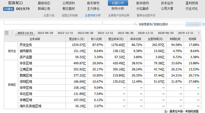Click the 成本比例 column header
This screenshot has width=205, height=113.
(x=136, y=39)
